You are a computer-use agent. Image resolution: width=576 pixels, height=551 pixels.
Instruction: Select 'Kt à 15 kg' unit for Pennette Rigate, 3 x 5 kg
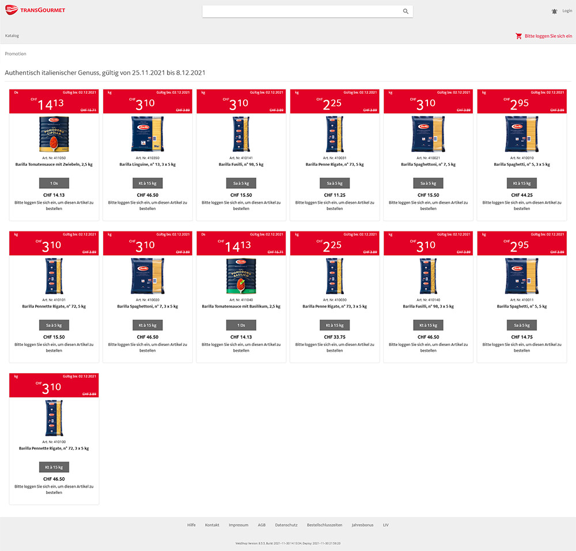(x=54, y=468)
